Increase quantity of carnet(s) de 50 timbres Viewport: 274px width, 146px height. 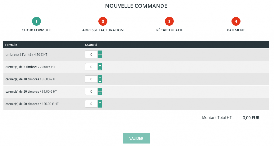tap(100, 102)
